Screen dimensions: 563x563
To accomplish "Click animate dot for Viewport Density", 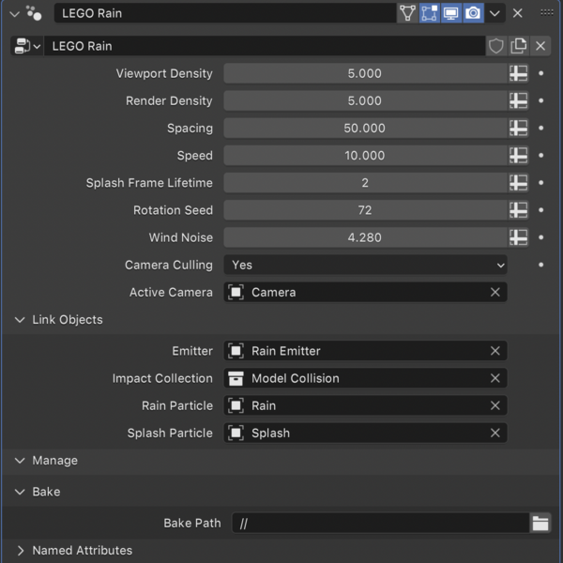I will coord(540,73).
